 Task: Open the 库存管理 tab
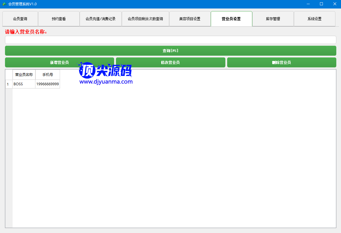273,19
